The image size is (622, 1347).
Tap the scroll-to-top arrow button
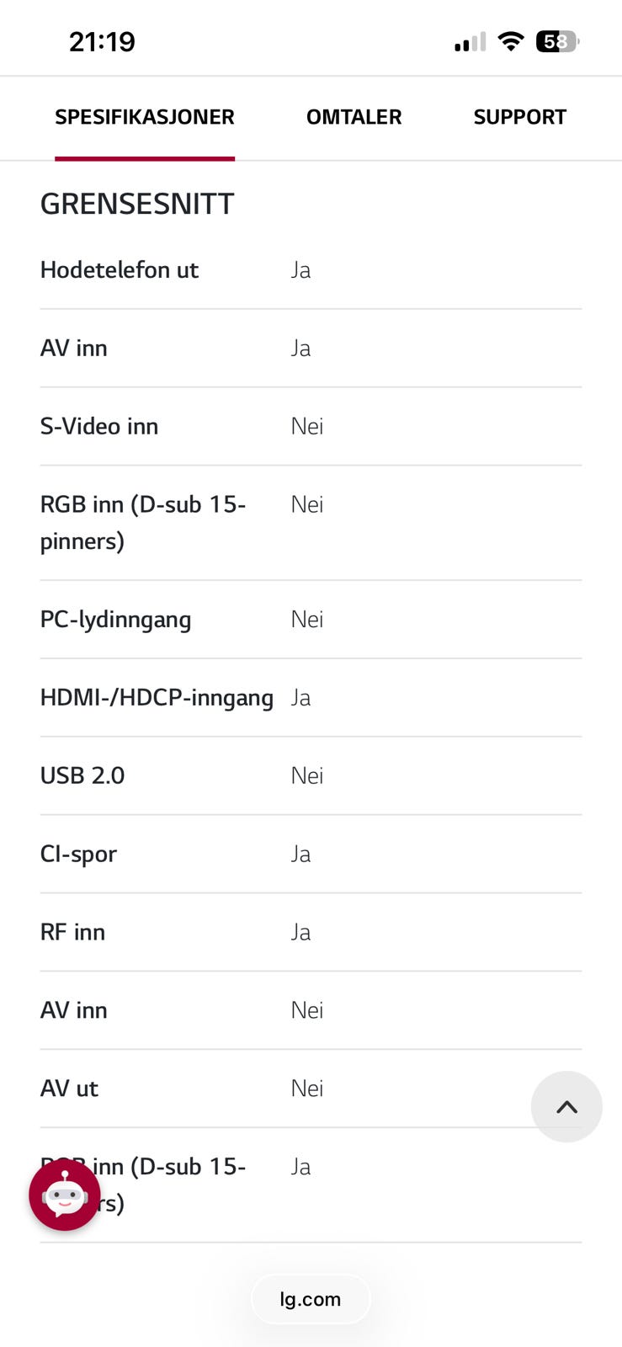tap(566, 1106)
